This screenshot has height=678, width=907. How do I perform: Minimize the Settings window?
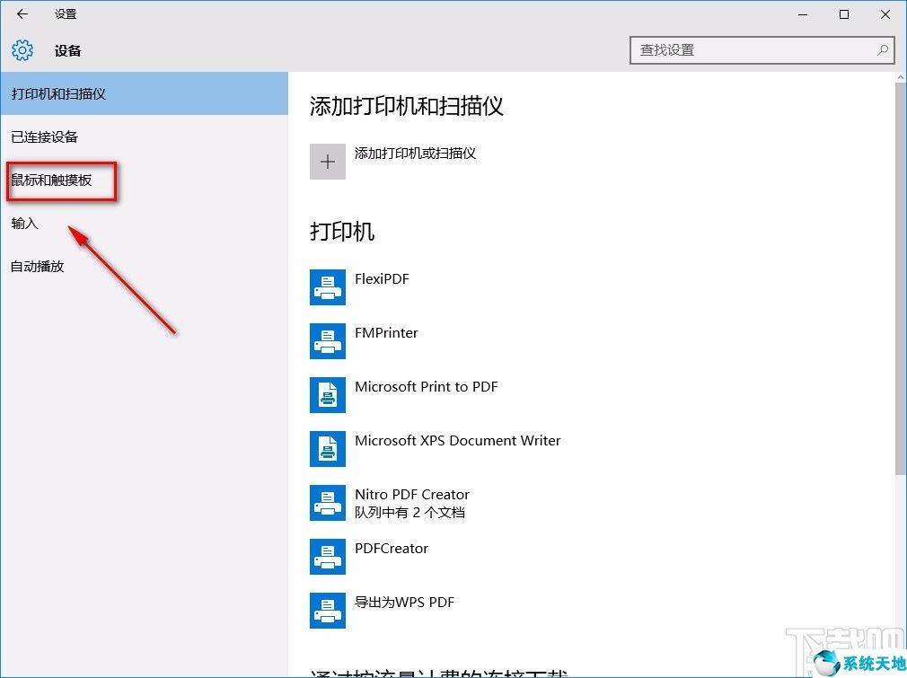click(803, 14)
